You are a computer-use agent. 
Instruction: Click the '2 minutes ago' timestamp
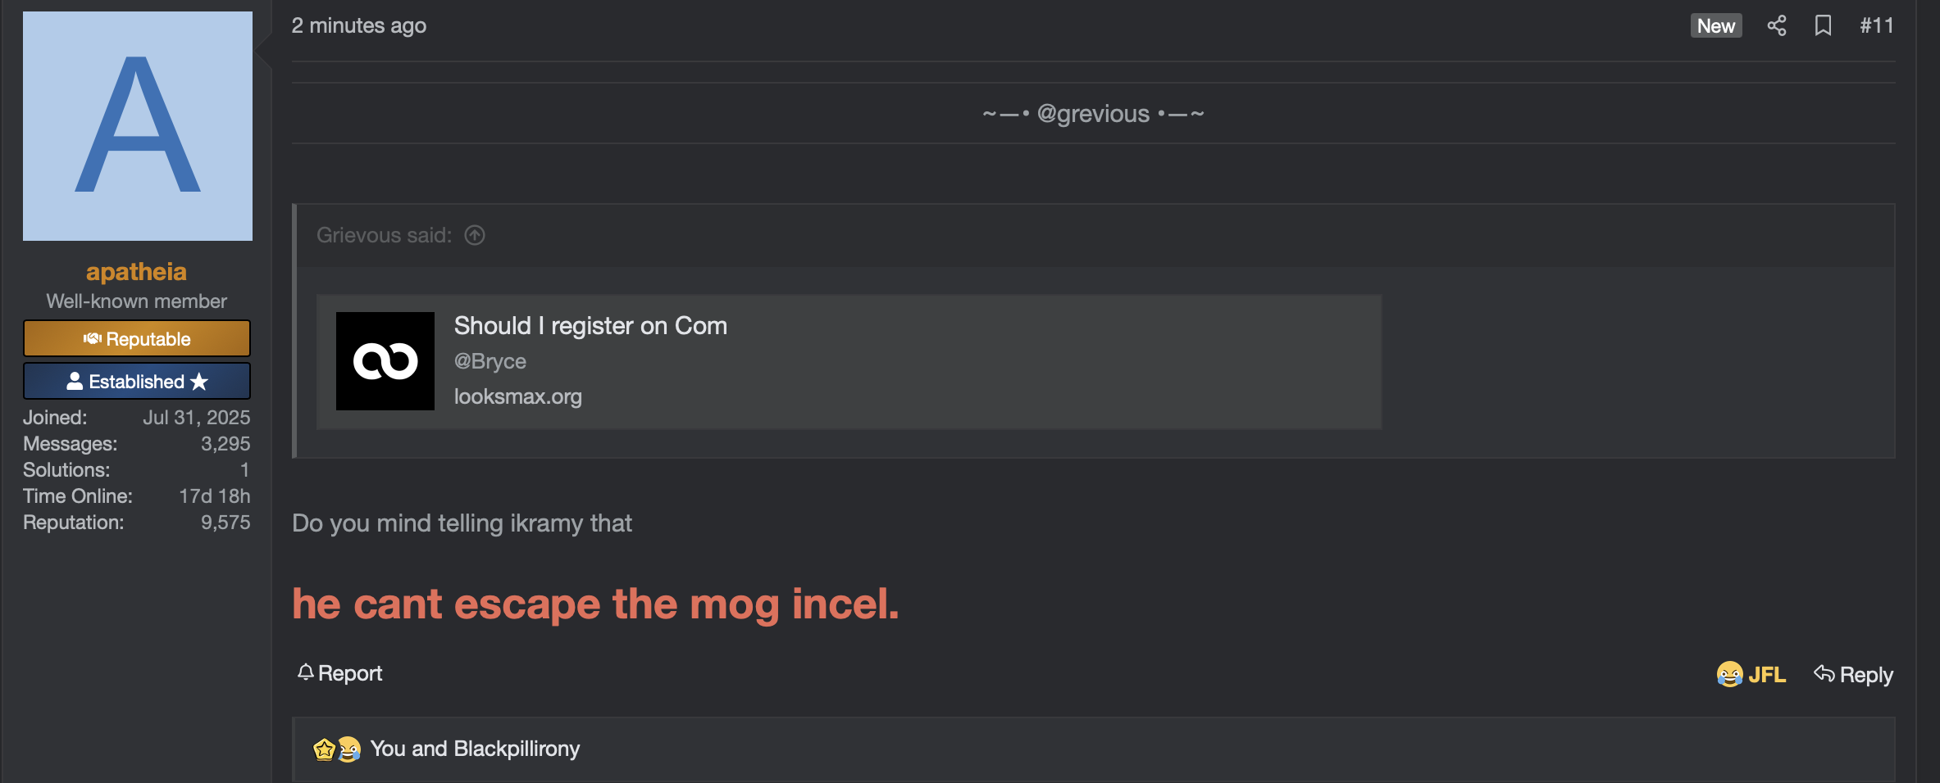point(359,25)
